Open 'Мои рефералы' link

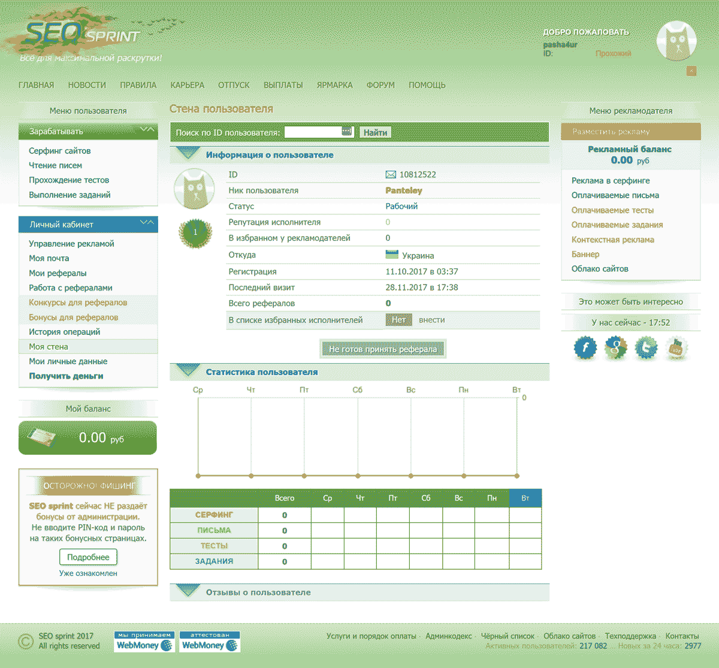point(58,273)
